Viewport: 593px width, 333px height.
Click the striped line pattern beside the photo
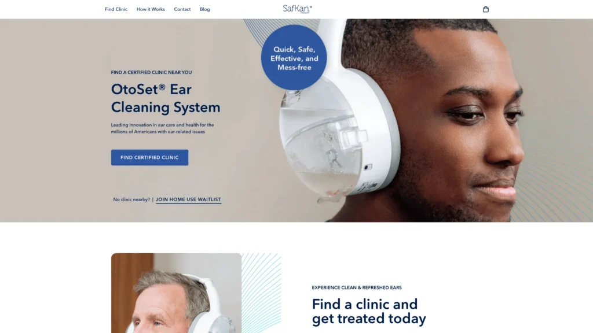click(261, 293)
